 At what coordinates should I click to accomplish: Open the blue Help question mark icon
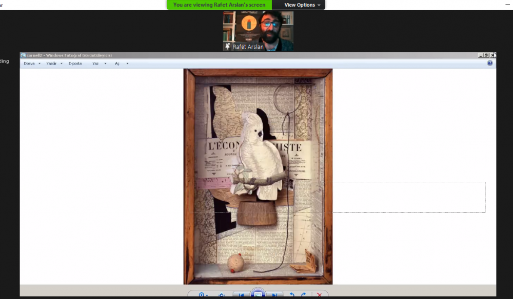(489, 63)
